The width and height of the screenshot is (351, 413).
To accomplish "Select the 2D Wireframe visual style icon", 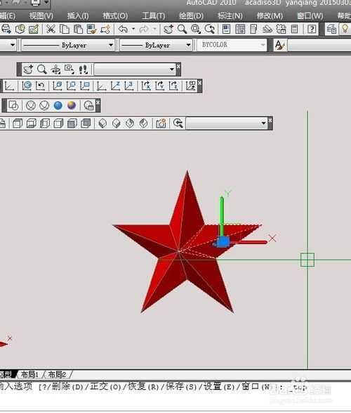I will point(13,106).
